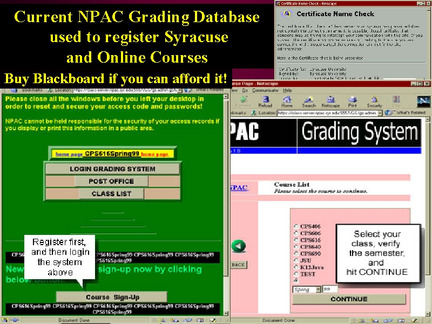Viewport: 432px width, 324px height.
Task: Click the CONTINUE button
Action: click(349, 299)
